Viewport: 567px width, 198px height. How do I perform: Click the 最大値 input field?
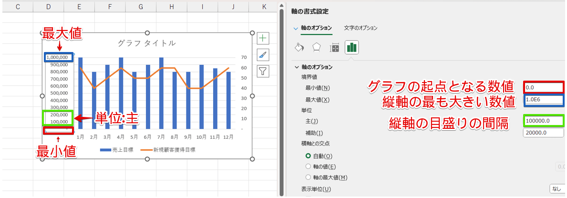543,100
